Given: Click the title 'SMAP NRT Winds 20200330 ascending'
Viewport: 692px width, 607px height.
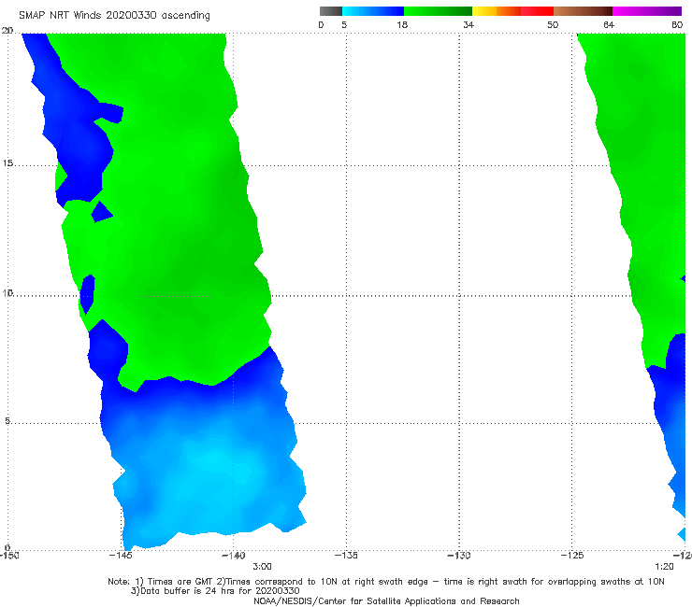Looking at the screenshot, I should tap(114, 16).
